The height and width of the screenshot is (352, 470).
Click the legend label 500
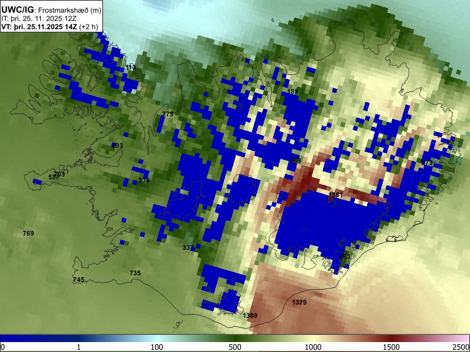[x=235, y=347]
